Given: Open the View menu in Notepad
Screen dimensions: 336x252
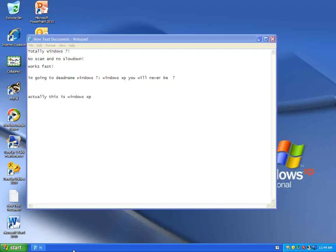Looking at the screenshot, I should [62, 45].
